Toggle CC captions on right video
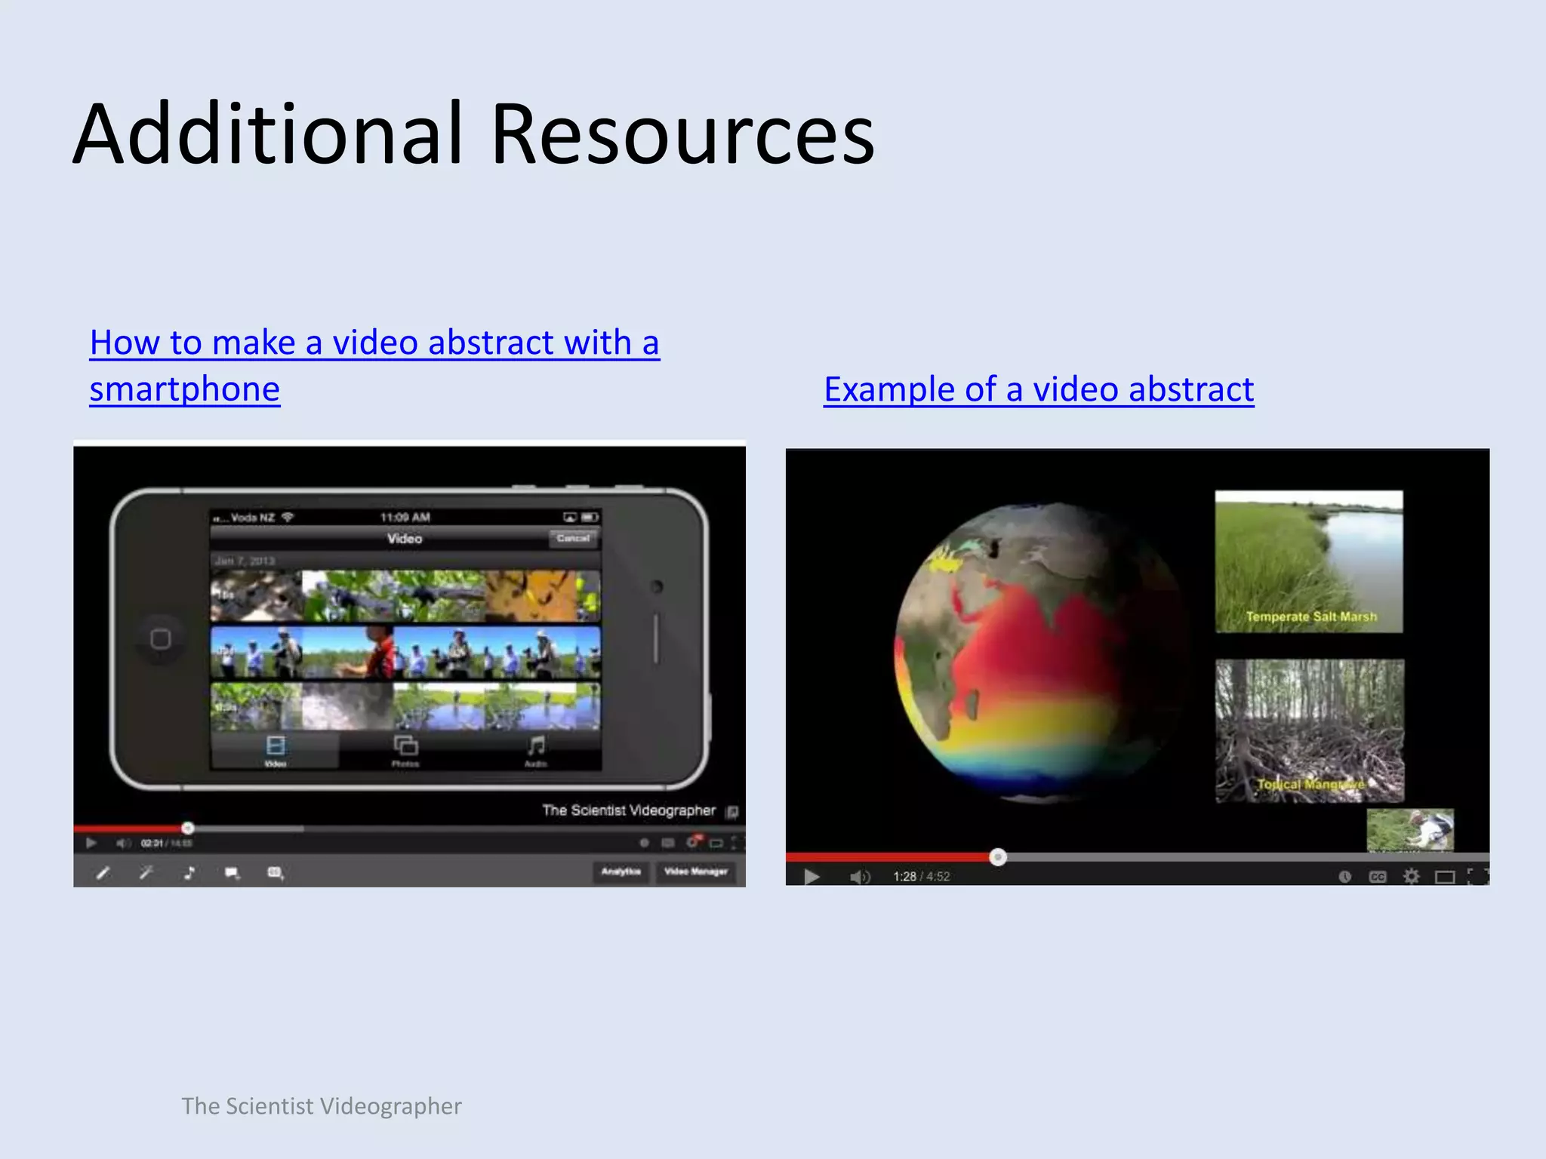Viewport: 1546px width, 1159px height. 1377,877
